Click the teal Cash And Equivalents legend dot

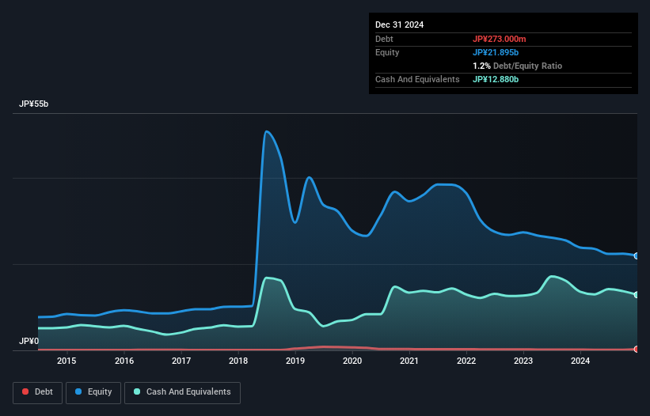tap(137, 391)
